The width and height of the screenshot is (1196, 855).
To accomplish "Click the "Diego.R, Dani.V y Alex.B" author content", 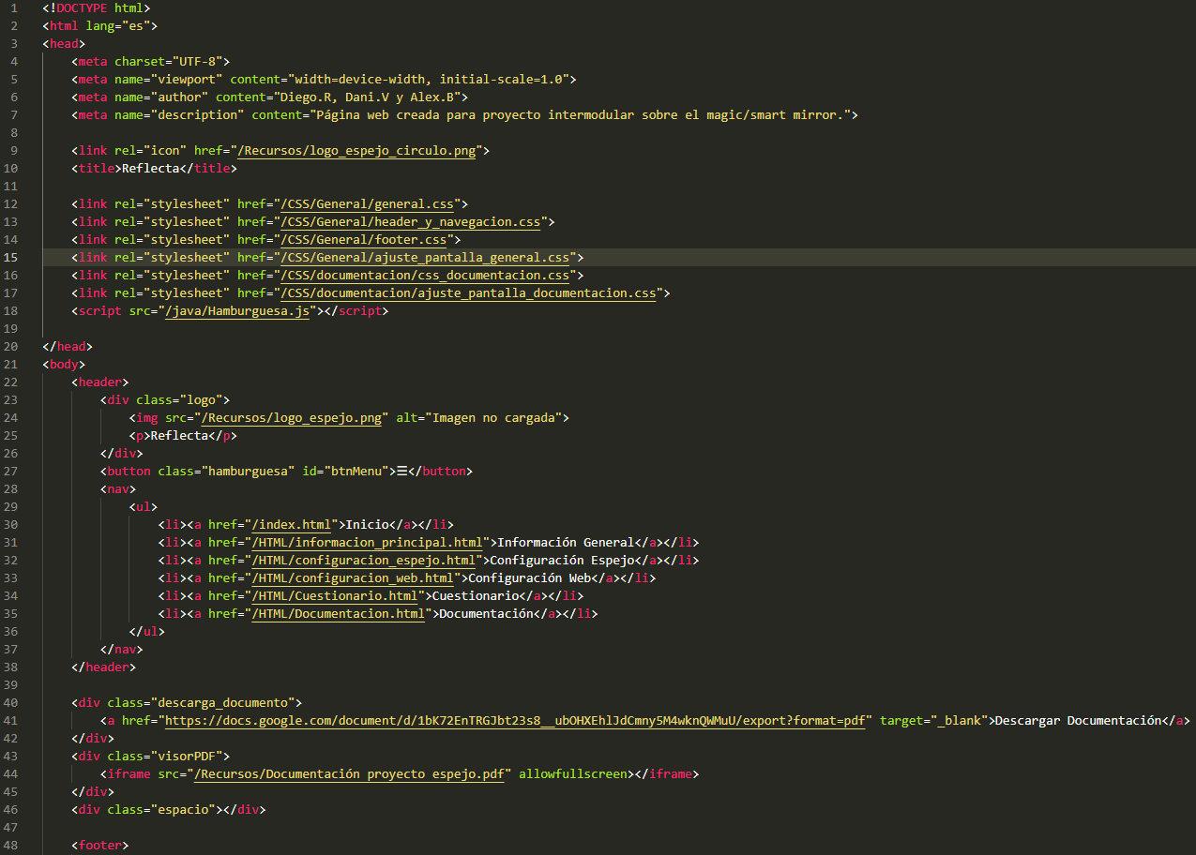I will (x=367, y=97).
